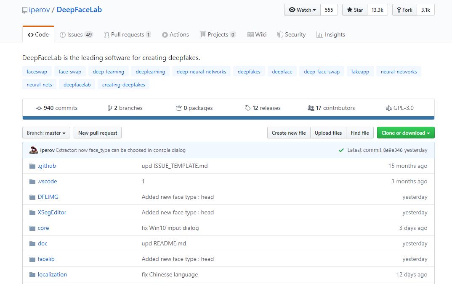
Task: Click the Watch eye icon button
Action: tap(292, 10)
